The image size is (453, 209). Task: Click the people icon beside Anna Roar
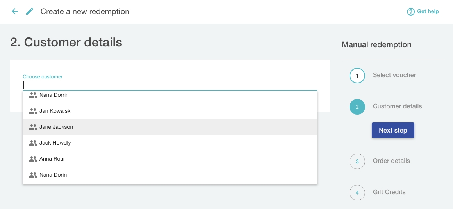click(33, 159)
